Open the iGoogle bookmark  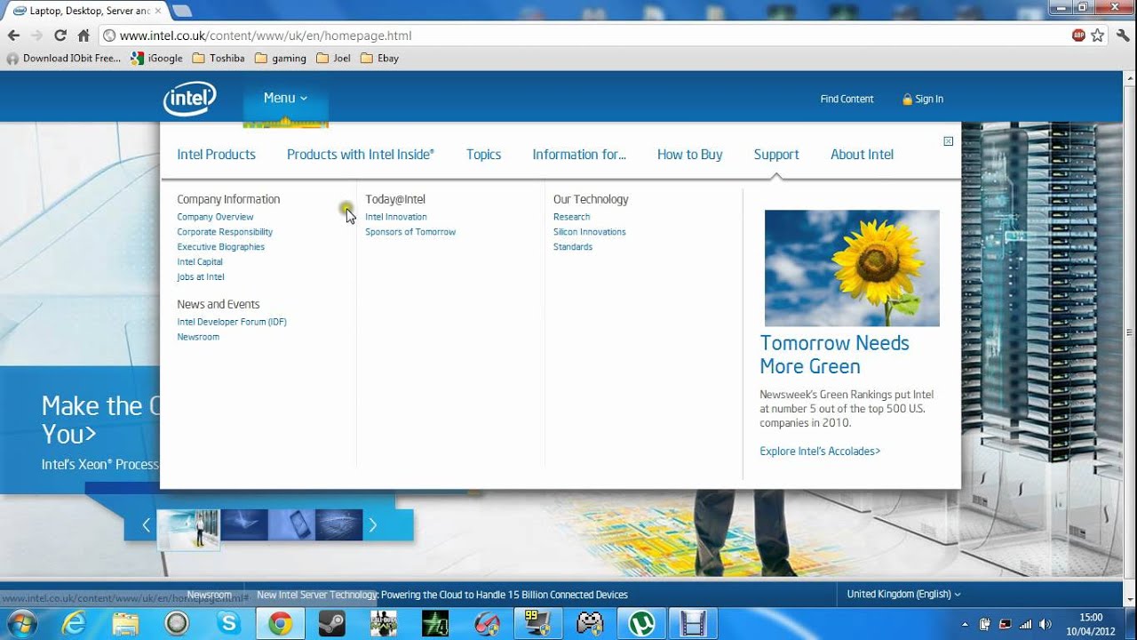(x=156, y=59)
